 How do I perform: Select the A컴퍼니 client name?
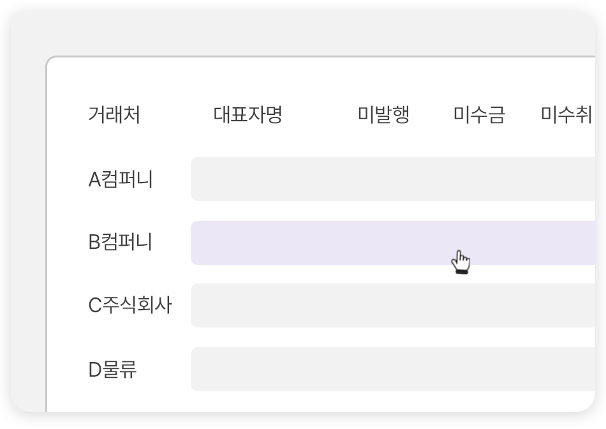(x=121, y=179)
